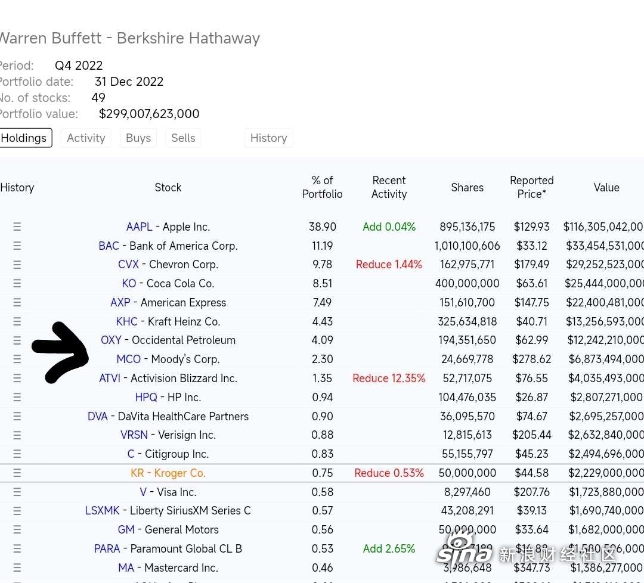Image resolution: width=644 pixels, height=583 pixels.
Task: Open the history icon for BAC row
Action: click(x=17, y=246)
